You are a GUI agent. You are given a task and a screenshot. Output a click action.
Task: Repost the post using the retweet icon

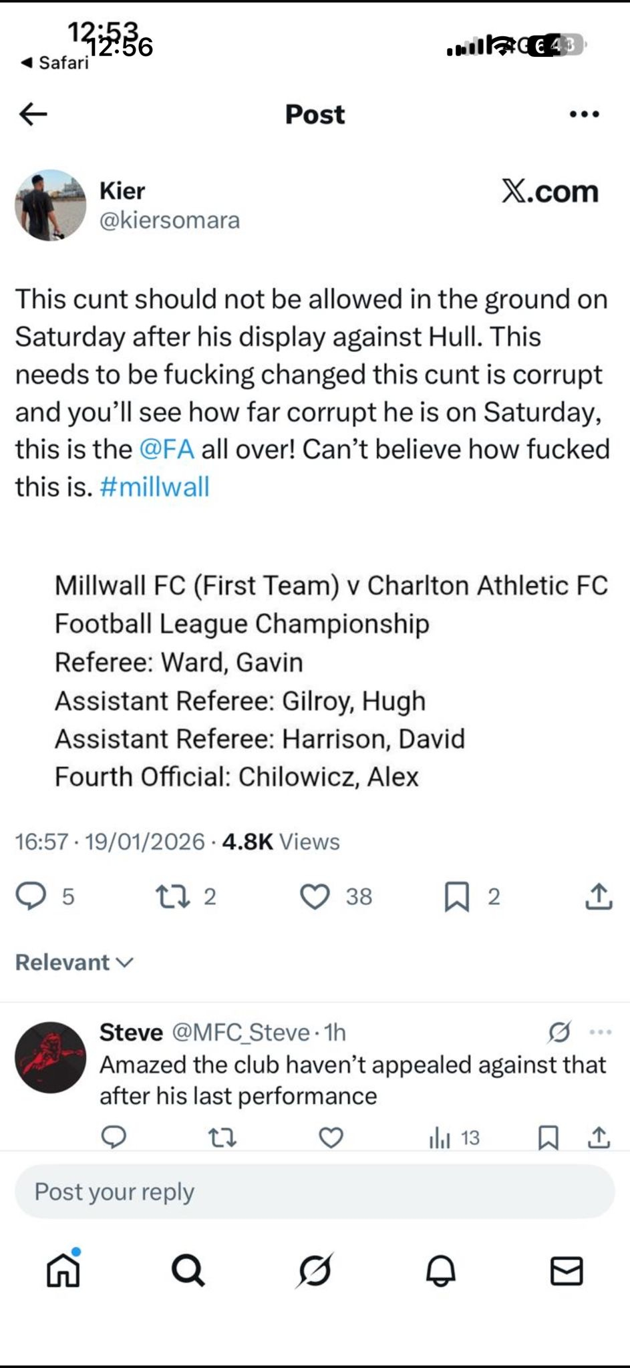(172, 896)
